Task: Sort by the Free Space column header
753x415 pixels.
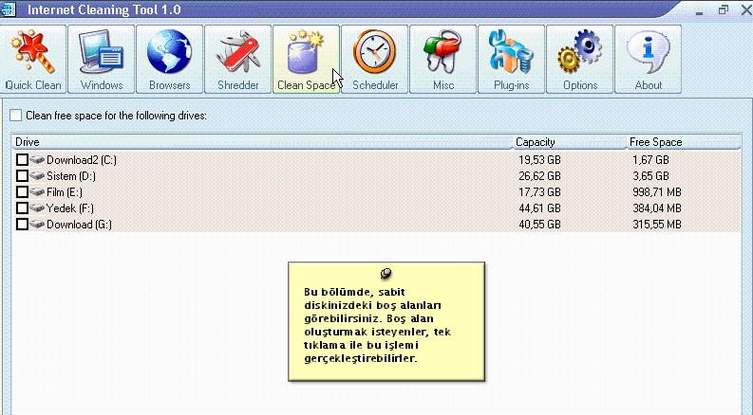Action: [684, 142]
